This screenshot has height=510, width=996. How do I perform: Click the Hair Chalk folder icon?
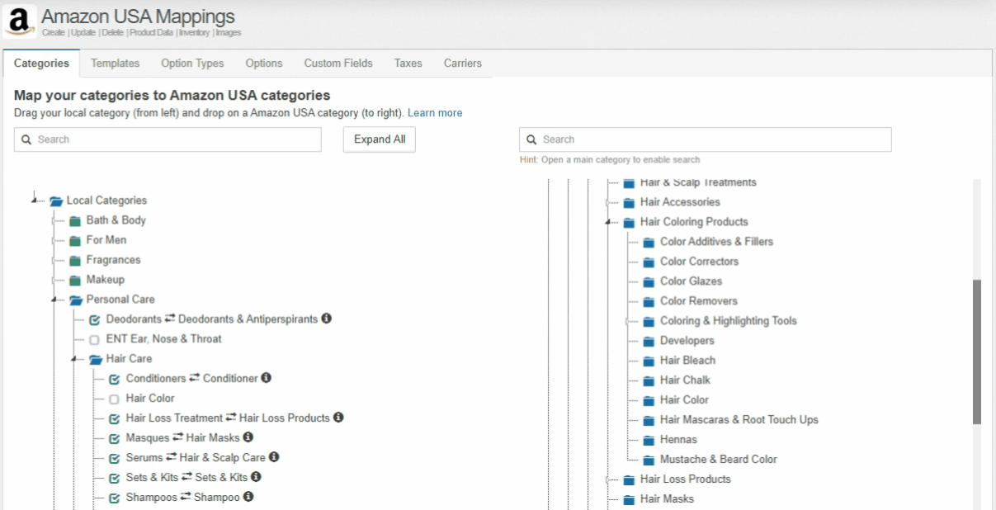coord(649,380)
